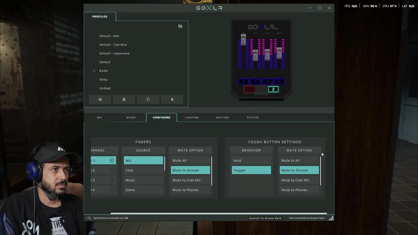
Task: Load the Undead profile
Action: click(x=105, y=88)
